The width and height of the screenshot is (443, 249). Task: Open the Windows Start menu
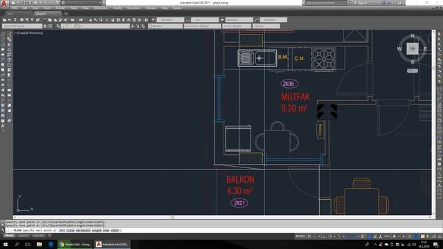click(x=6, y=244)
